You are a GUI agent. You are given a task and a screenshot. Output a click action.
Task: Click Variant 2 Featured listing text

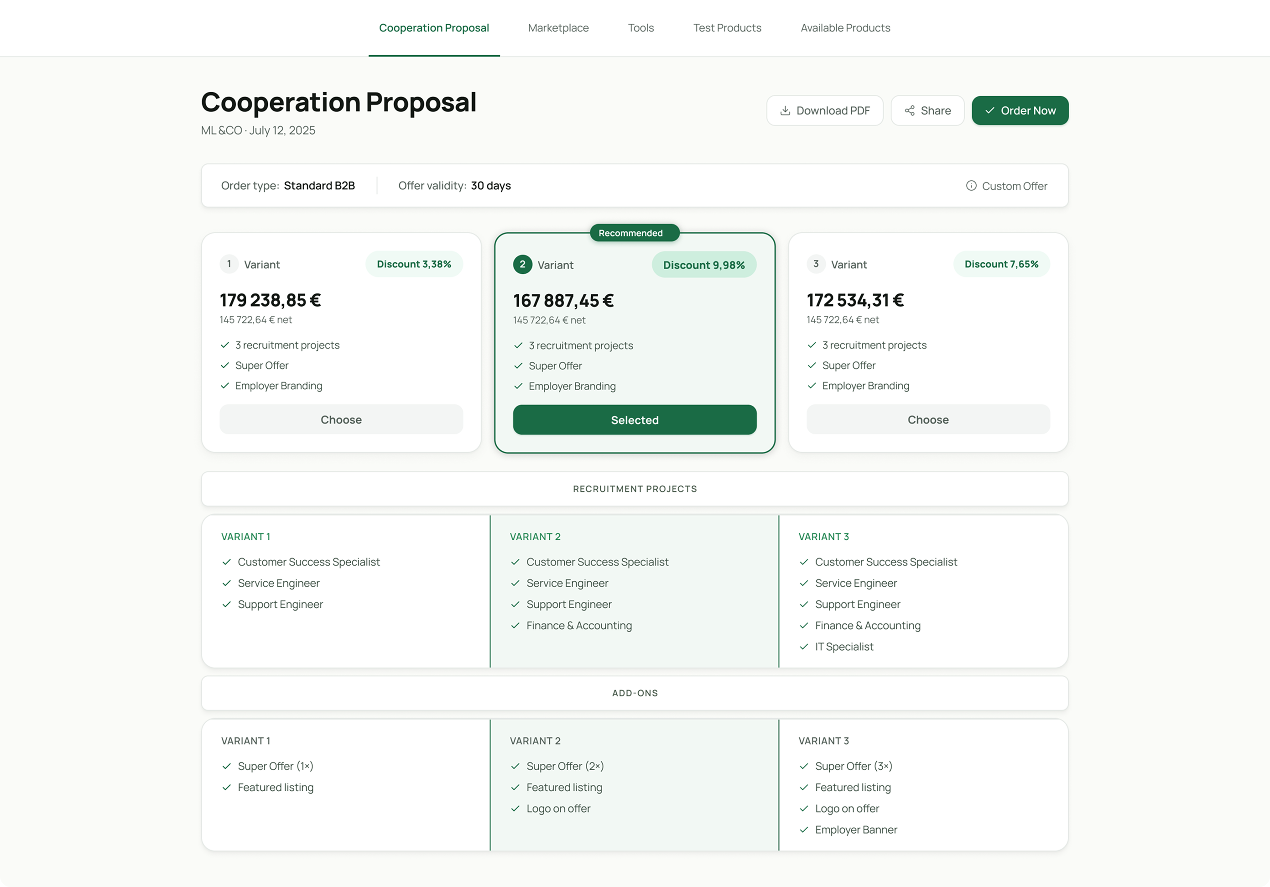564,787
